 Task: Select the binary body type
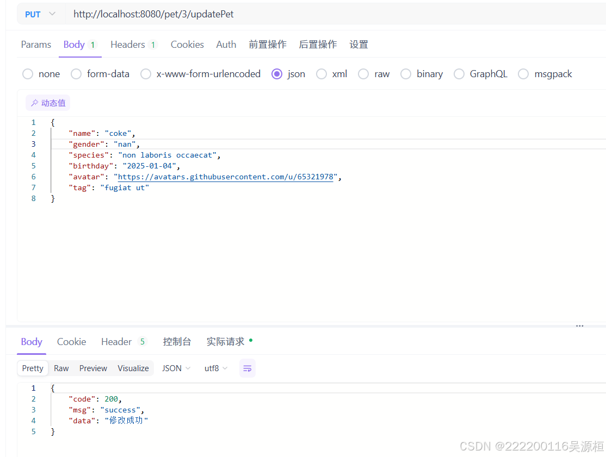coord(422,74)
